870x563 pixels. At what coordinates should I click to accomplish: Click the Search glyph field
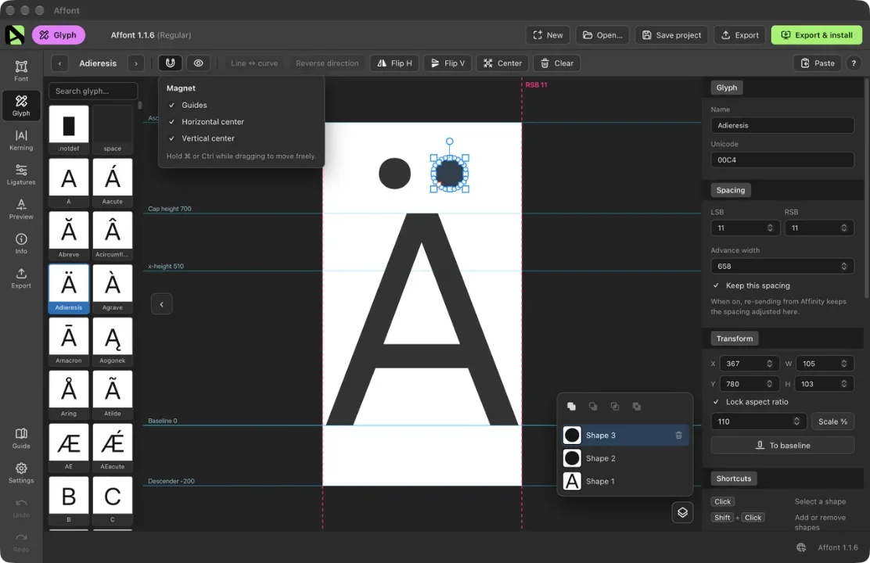coord(93,91)
